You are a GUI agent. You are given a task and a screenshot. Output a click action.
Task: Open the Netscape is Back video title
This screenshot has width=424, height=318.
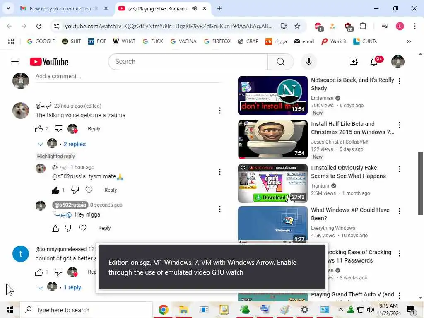[352, 84]
